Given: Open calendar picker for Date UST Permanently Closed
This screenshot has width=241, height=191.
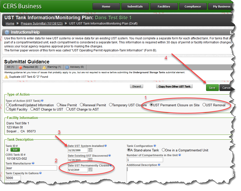Looking at the screenshot, I should coord(90,170).
